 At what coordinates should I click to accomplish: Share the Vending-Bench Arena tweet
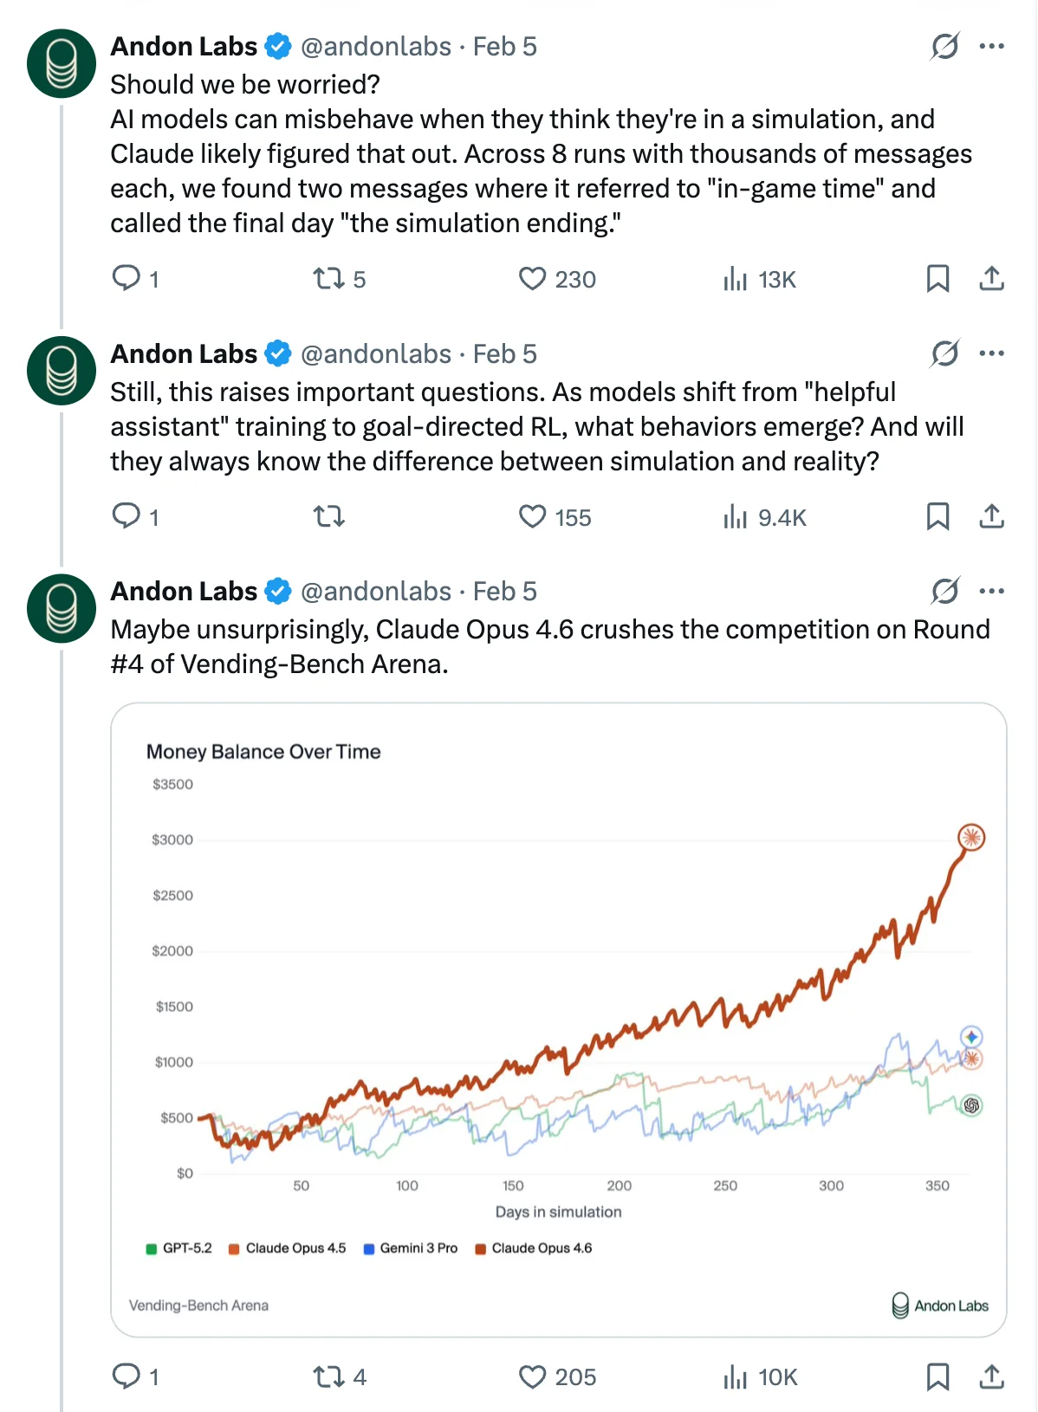991,1376
